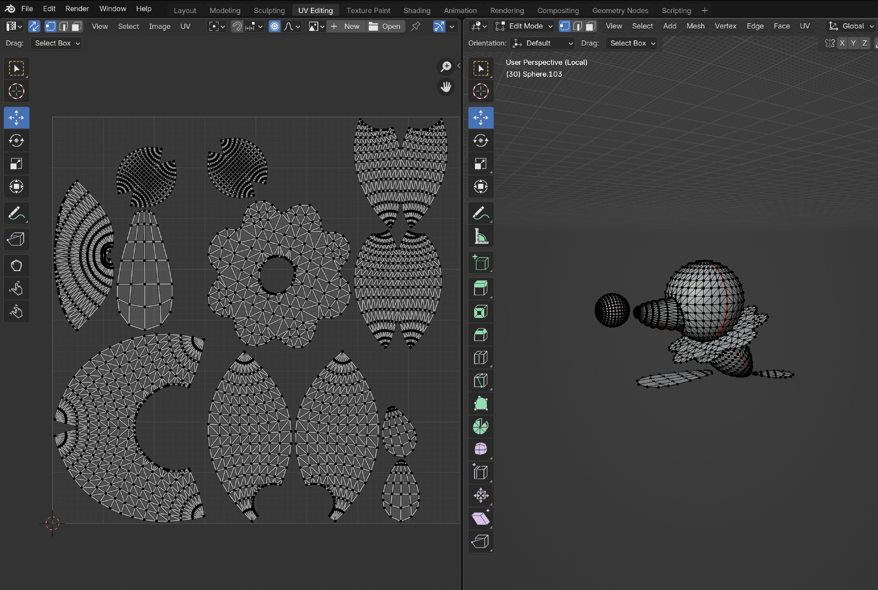
Task: Select the Loop Cut tool
Action: (x=481, y=358)
